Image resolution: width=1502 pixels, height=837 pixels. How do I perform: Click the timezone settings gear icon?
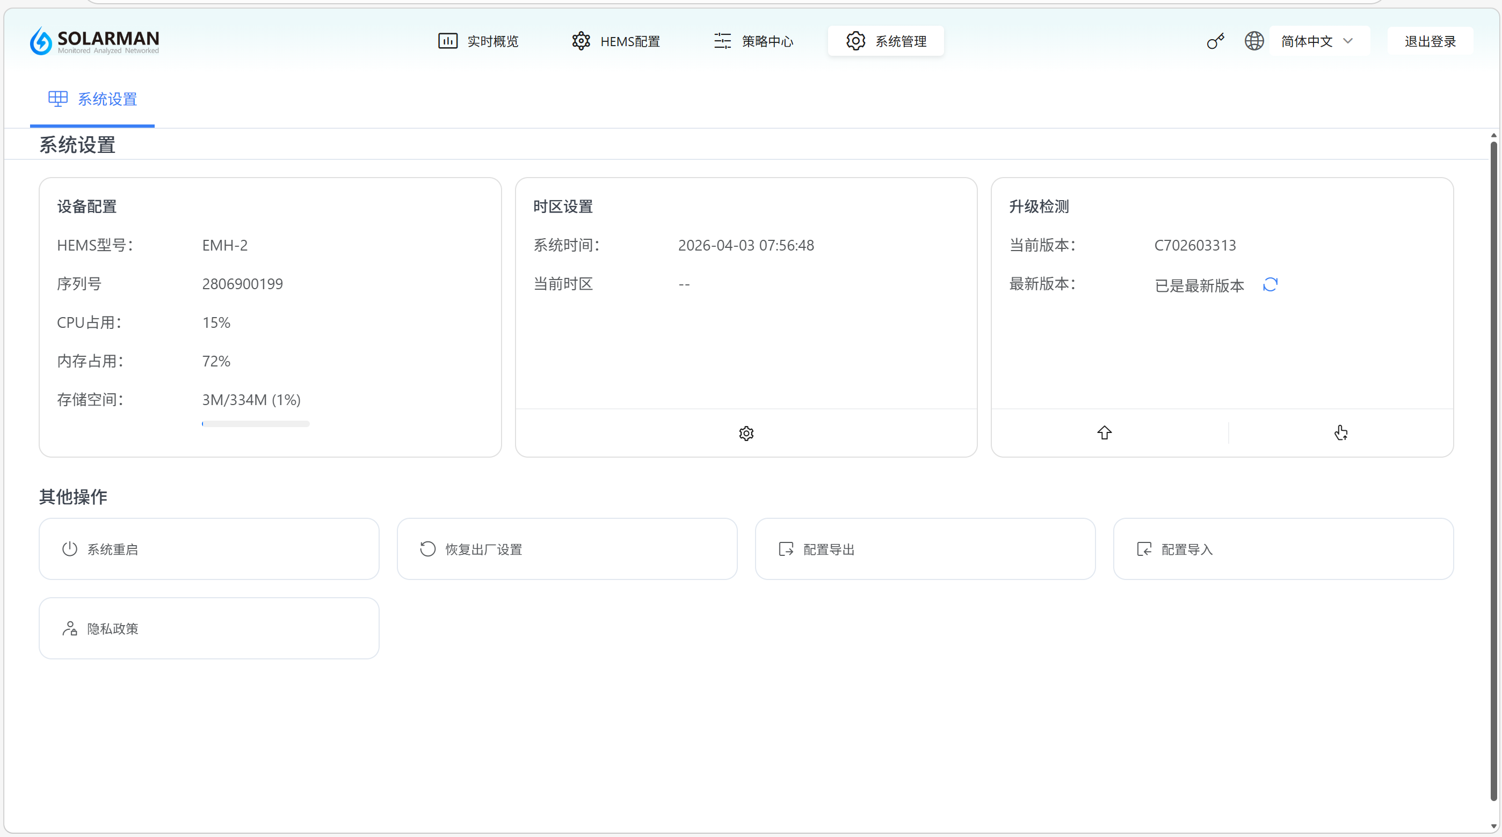[x=746, y=434]
